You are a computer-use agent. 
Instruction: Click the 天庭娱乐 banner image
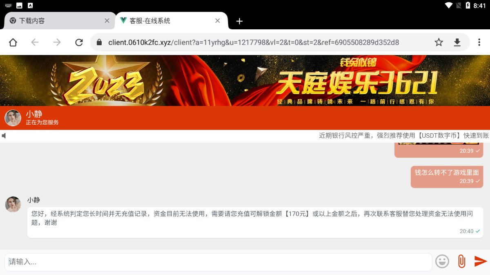[245, 80]
